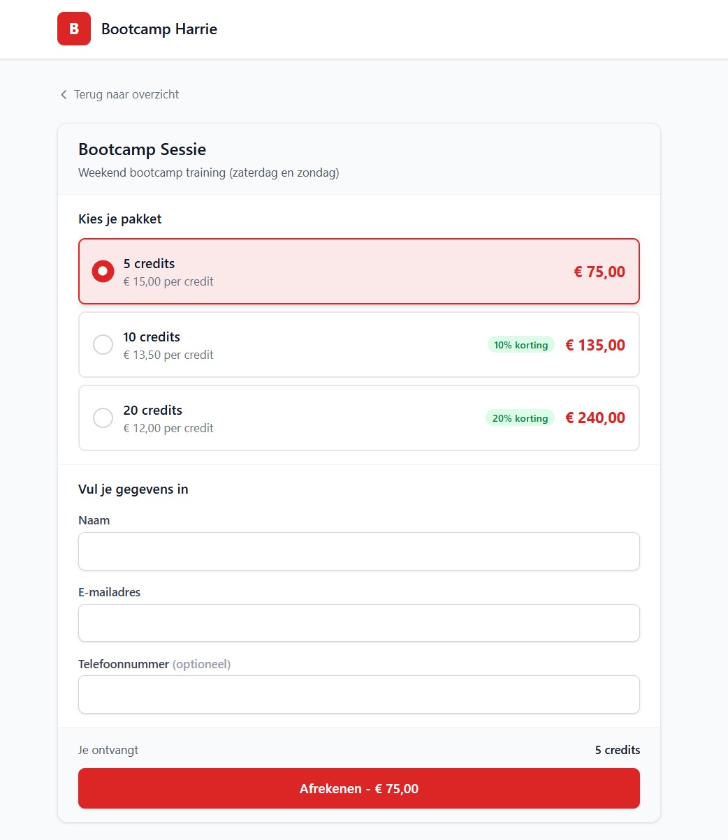Select the 5 credits package
The height and width of the screenshot is (840, 728).
[358, 271]
